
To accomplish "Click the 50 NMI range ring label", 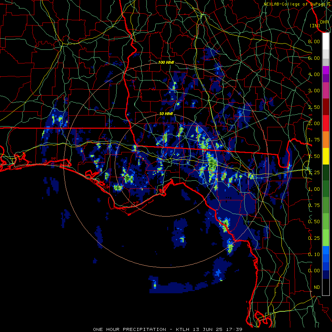I will 166,114.
